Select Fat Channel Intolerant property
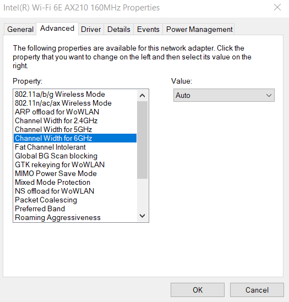This screenshot has height=302, width=289. pos(75,147)
